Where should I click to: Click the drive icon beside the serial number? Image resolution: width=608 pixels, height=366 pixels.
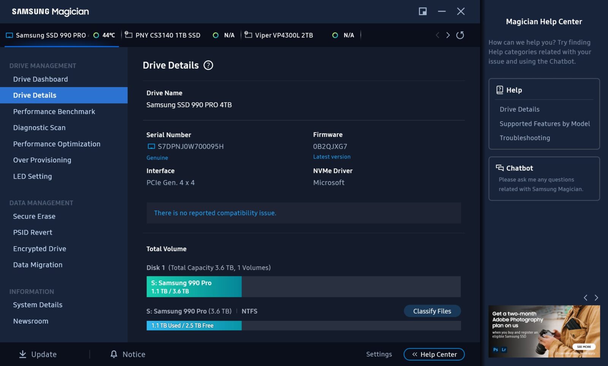[151, 147]
